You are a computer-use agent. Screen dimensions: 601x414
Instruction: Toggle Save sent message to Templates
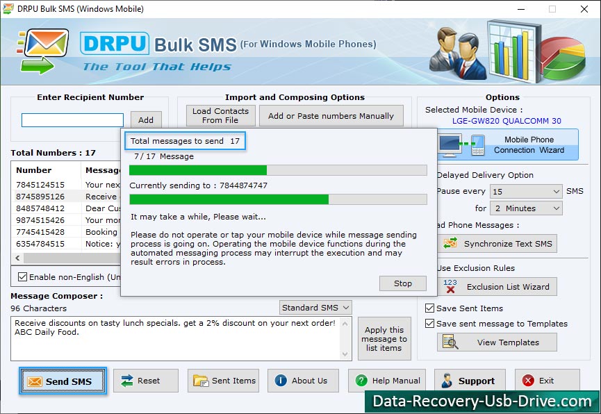430,324
